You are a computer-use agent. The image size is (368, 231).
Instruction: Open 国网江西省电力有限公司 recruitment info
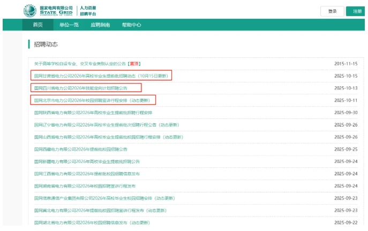click(x=87, y=174)
